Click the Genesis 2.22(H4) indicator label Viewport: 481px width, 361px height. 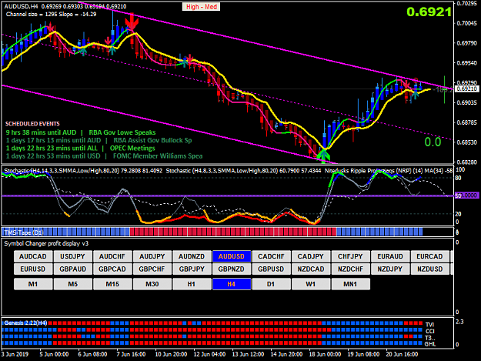pos(25,323)
